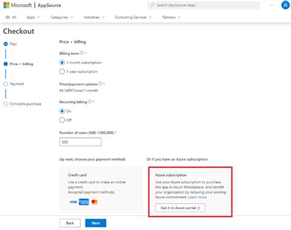This screenshot has height=230, width=291.
Task: Click the Complete purchase step circle
Action: pos(6,104)
